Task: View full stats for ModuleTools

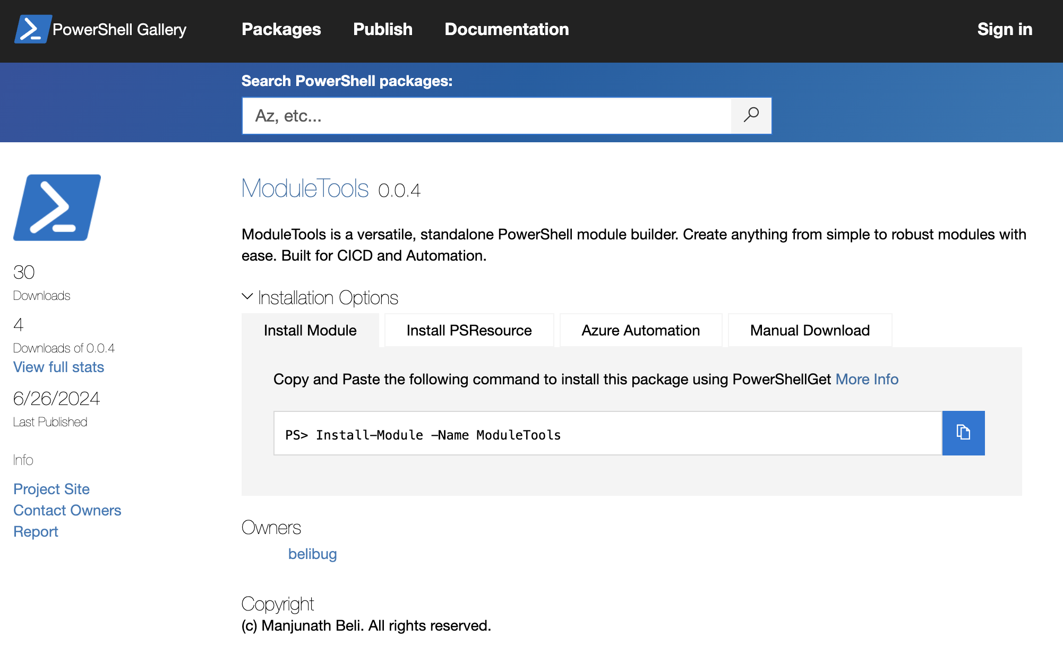Action: coord(58,367)
